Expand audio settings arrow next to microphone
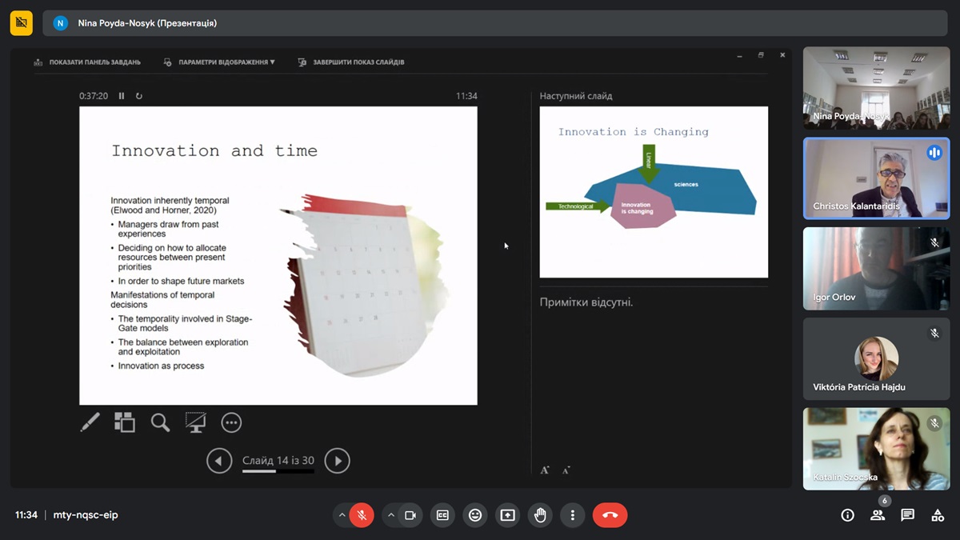This screenshot has height=540, width=960. coord(342,515)
